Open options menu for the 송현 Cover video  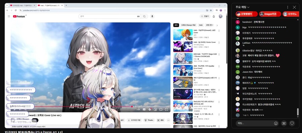(x=219, y=30)
